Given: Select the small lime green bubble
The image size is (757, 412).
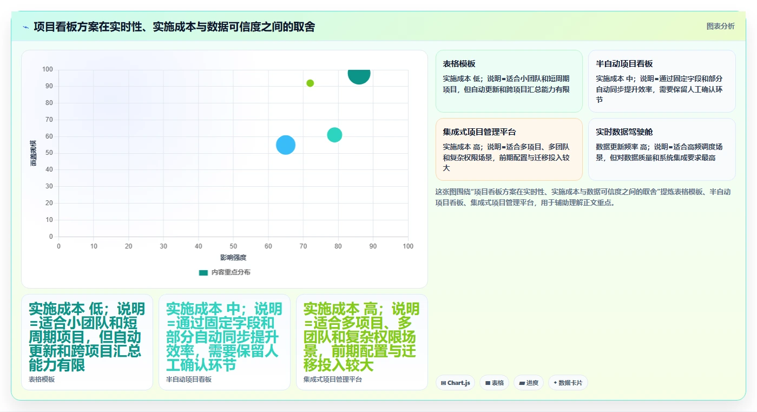Looking at the screenshot, I should click(x=310, y=83).
